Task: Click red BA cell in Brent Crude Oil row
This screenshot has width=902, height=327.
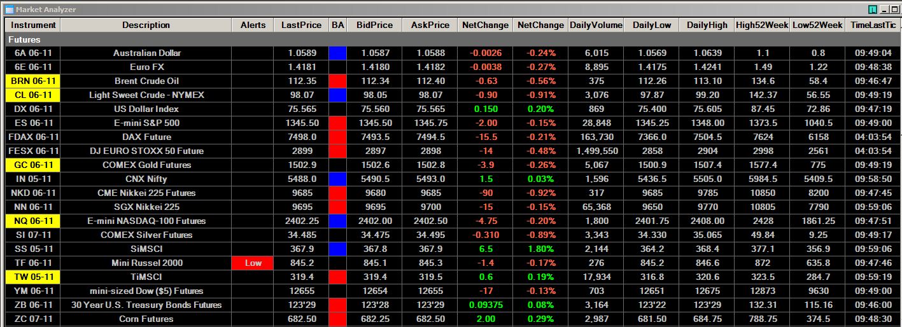Action: pos(337,81)
